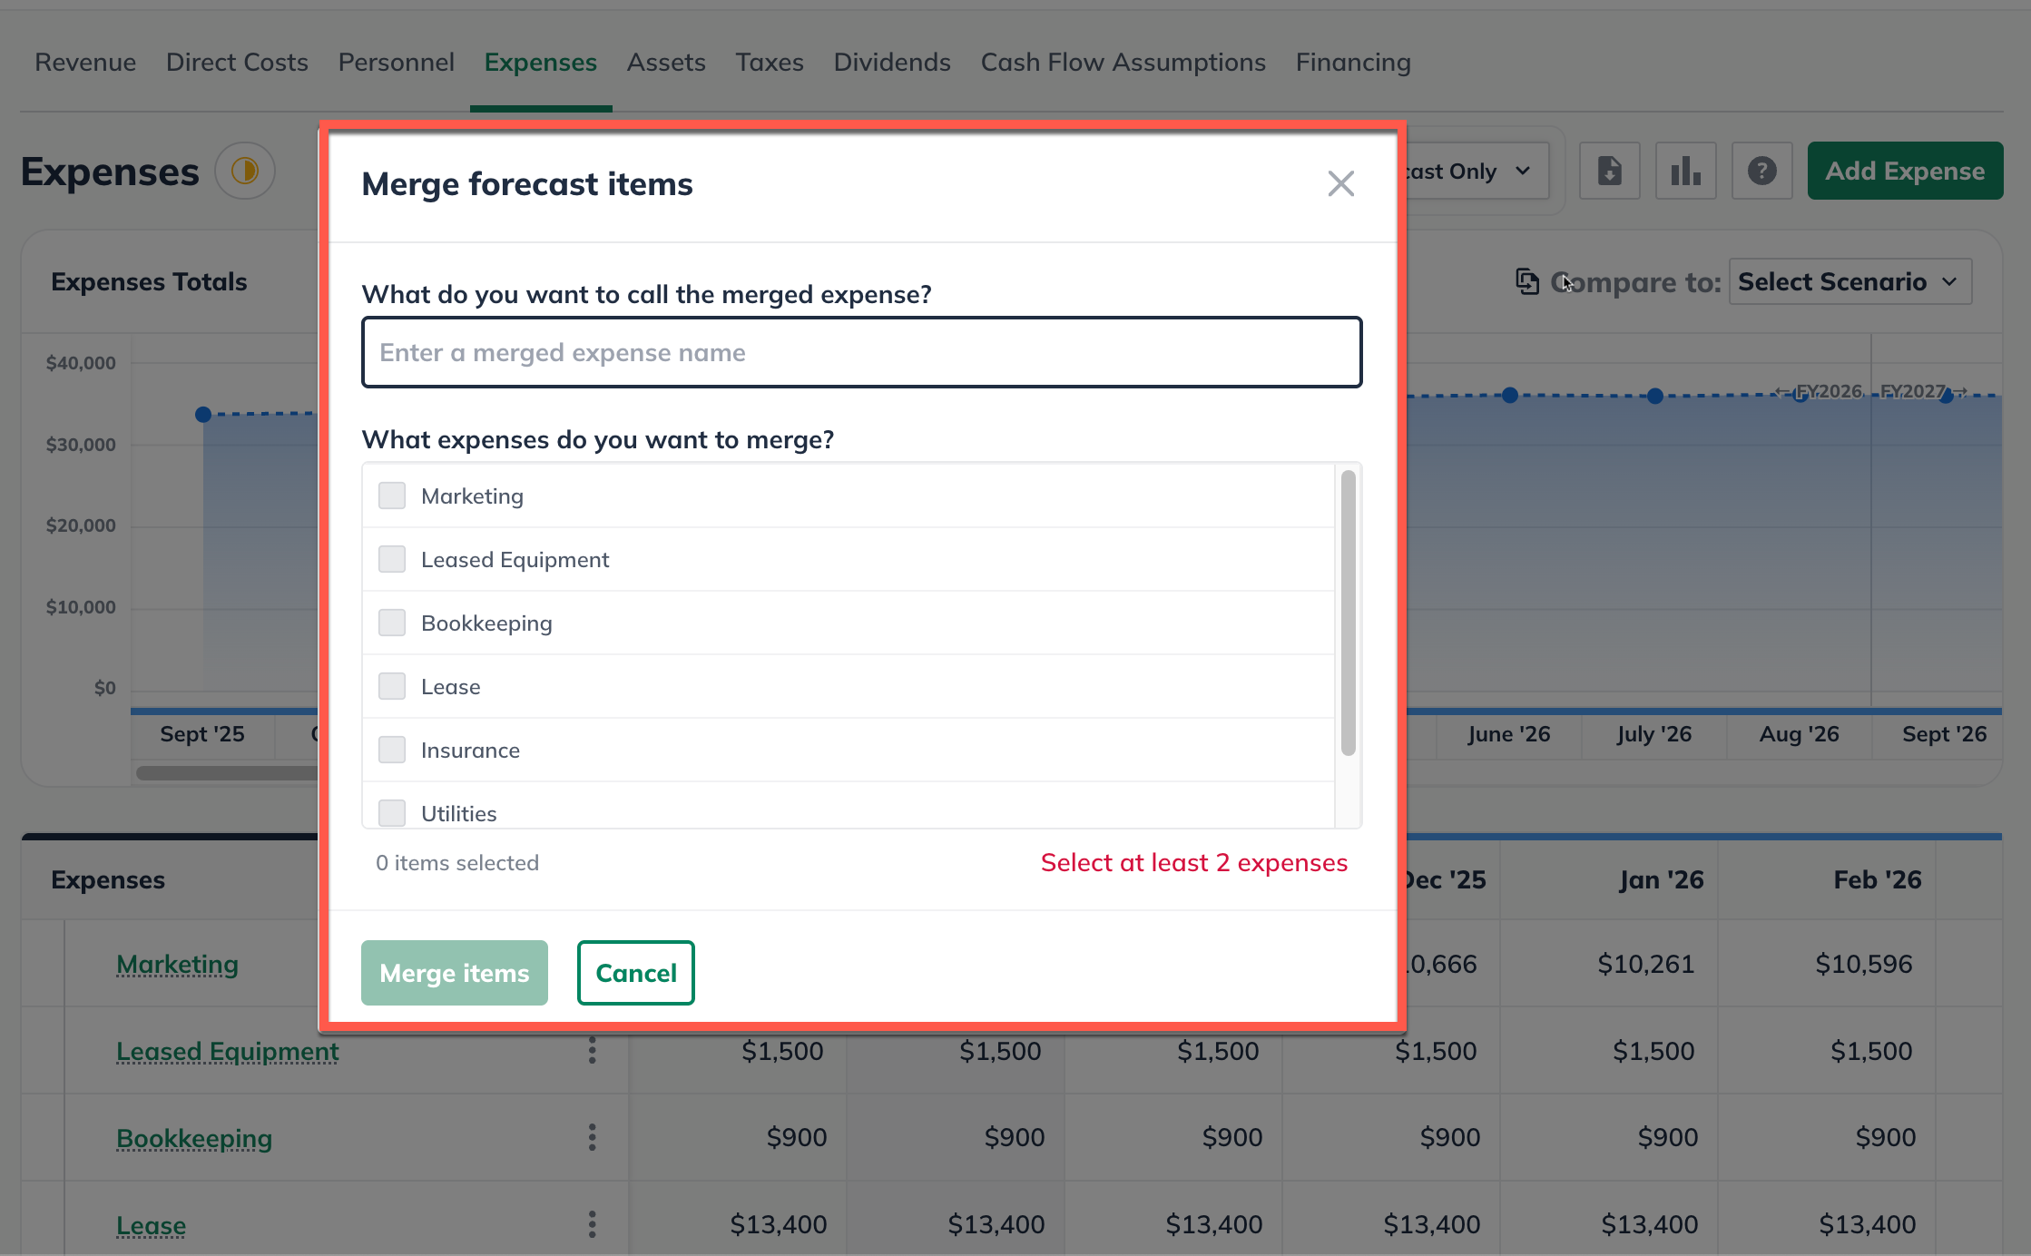Screen dimensions: 2031x1256
Task: Tick the Bookkeeping checkbox in merge list
Action: click(392, 623)
